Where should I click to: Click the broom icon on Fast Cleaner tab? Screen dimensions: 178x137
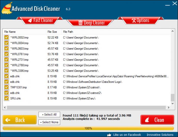coord(30,20)
